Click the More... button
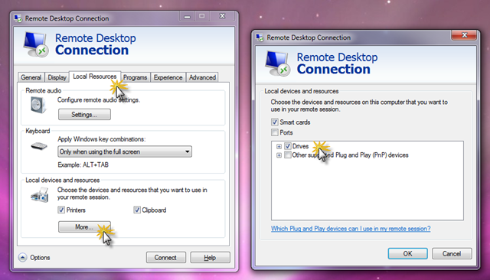The height and width of the screenshot is (280, 490). [x=84, y=227]
